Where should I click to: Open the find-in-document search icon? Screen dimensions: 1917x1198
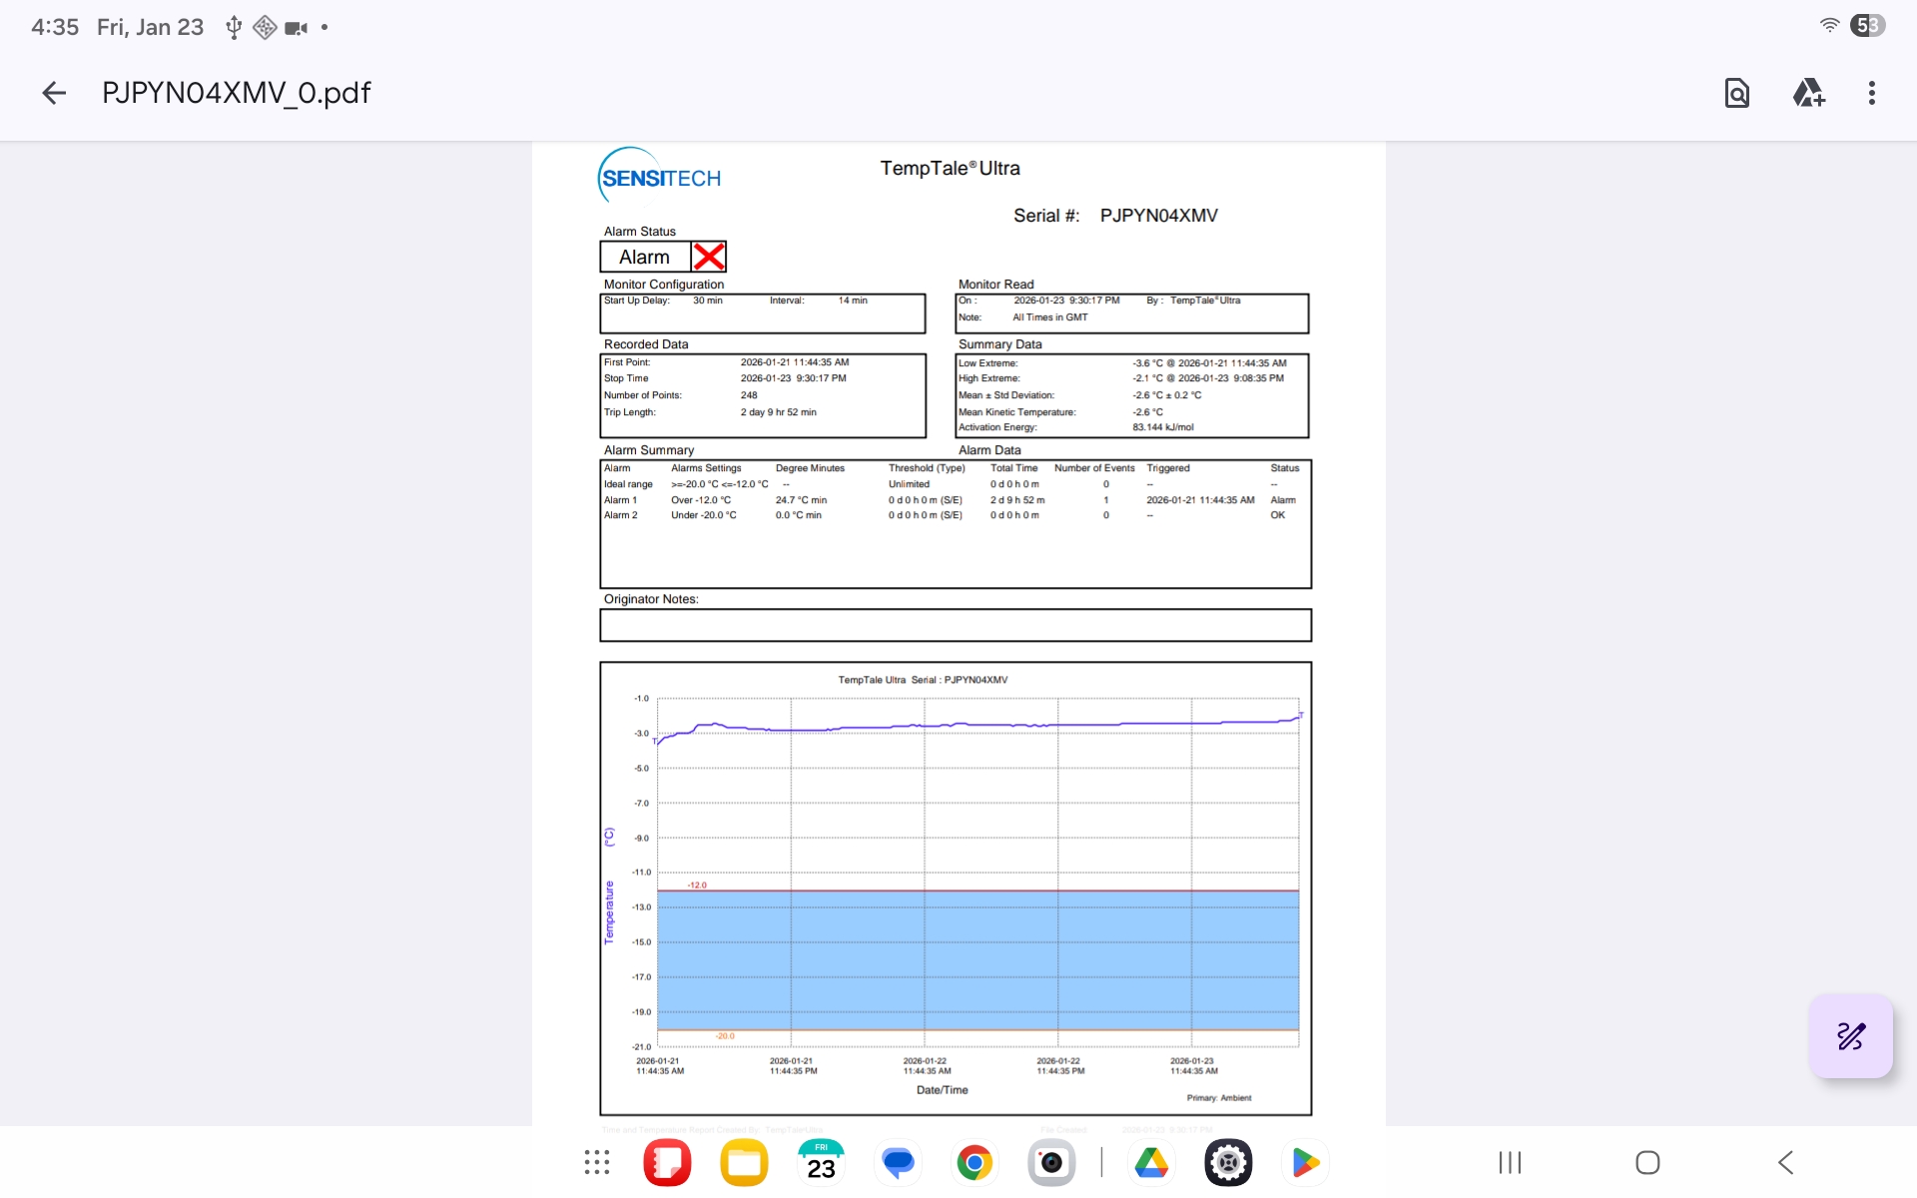[1736, 93]
